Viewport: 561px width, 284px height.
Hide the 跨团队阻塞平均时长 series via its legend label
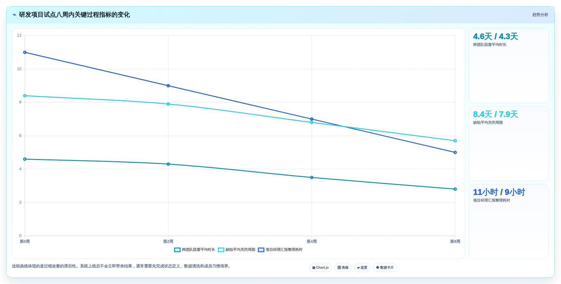coord(199,250)
